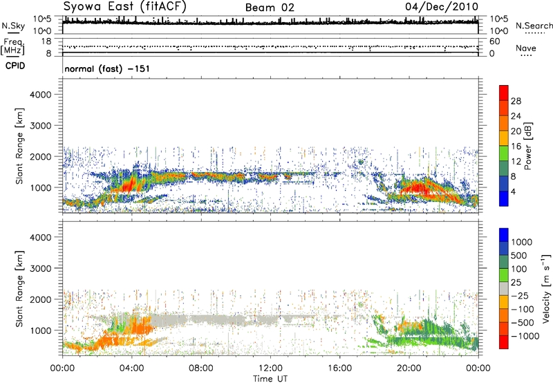
Task: Click the "04:00" time axis label
Action: click(x=131, y=368)
